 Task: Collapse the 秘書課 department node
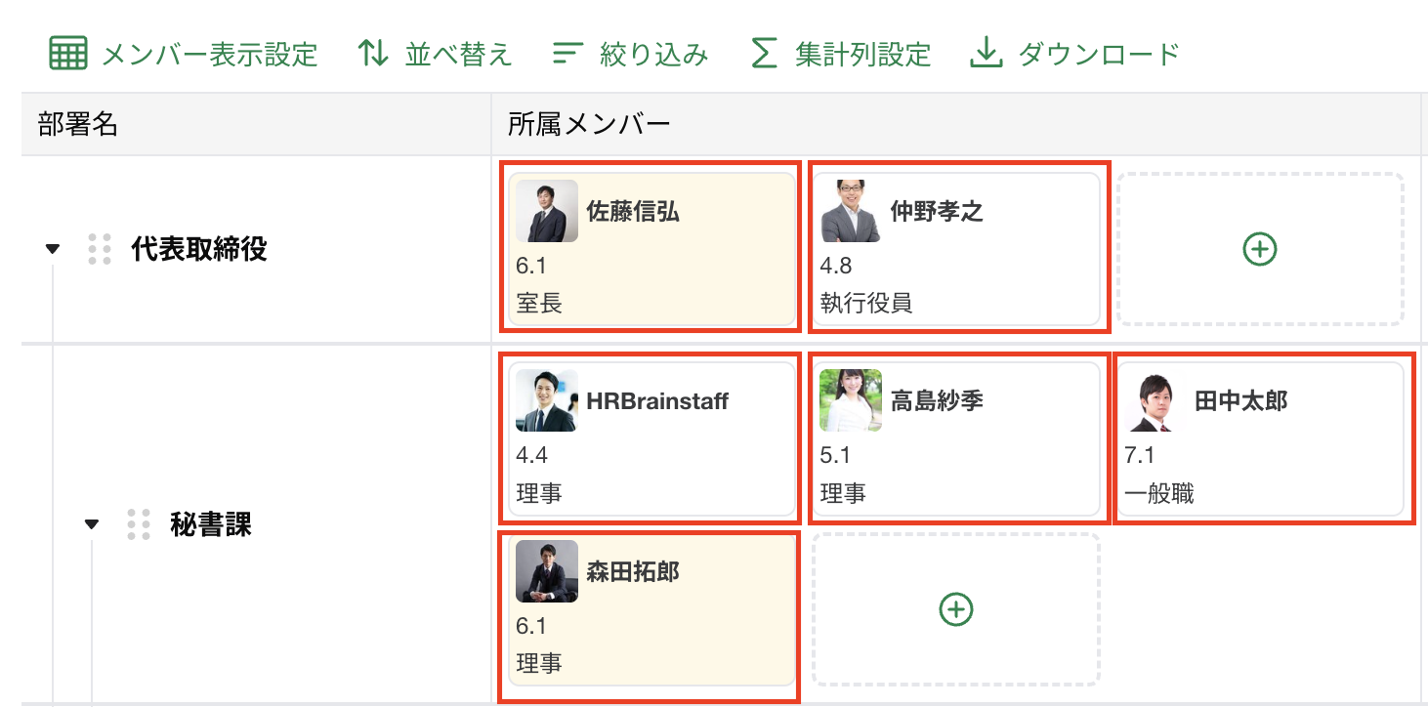(92, 524)
